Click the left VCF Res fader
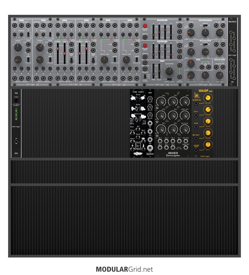 coord(65,53)
